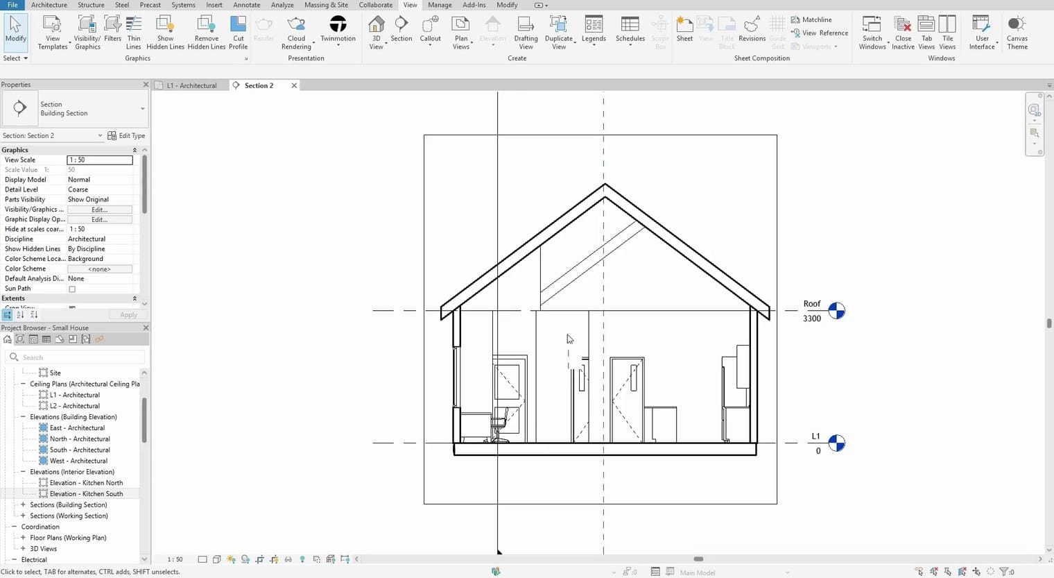
Task: Open Cloud Rendering
Action: pyautogui.click(x=296, y=33)
